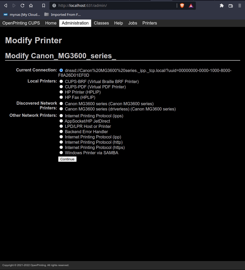Viewport: 245px width, 270px height.
Task: Select the Administration tab
Action: (x=75, y=23)
